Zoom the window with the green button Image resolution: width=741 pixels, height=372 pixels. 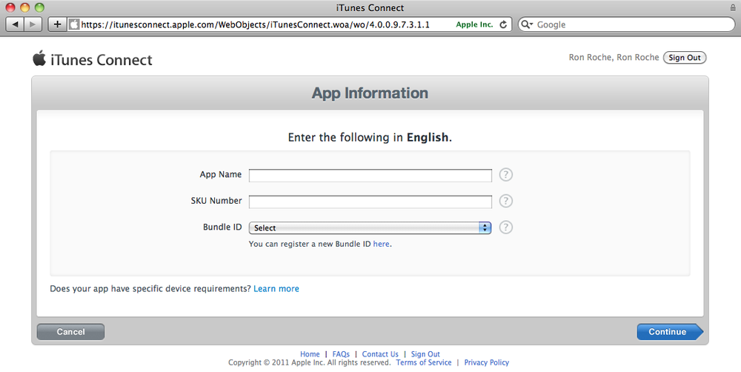point(39,7)
